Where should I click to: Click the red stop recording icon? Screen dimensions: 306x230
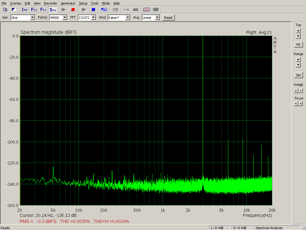tap(73, 10)
